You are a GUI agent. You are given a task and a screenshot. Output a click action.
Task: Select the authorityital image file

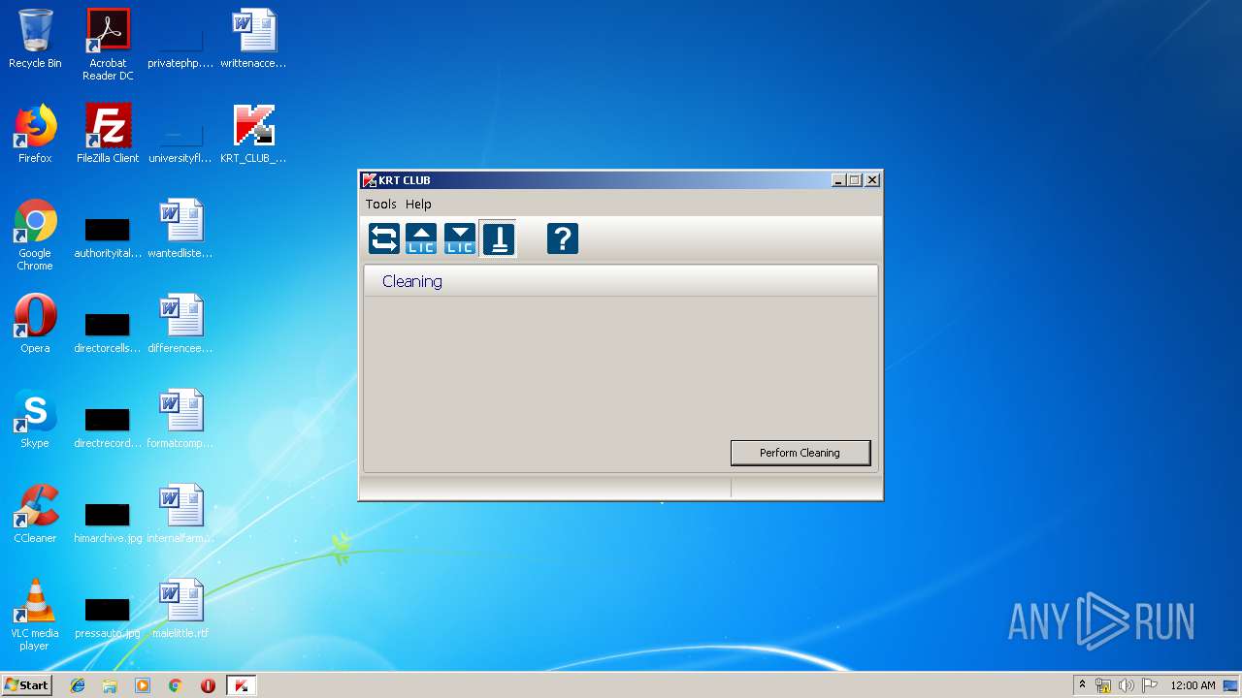[x=108, y=238]
